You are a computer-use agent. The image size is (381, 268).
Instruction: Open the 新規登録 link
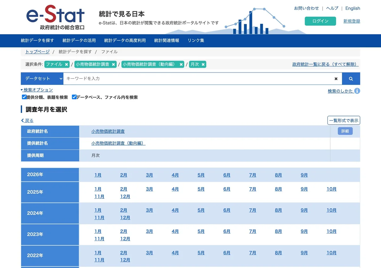coord(352,21)
